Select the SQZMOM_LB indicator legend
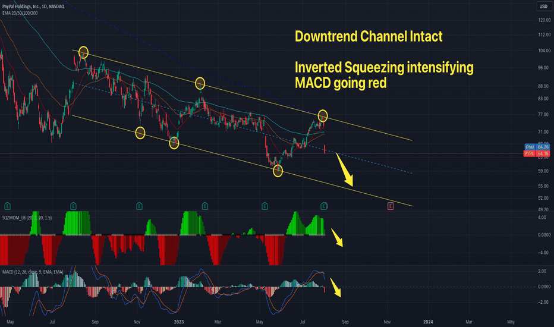 point(27,218)
